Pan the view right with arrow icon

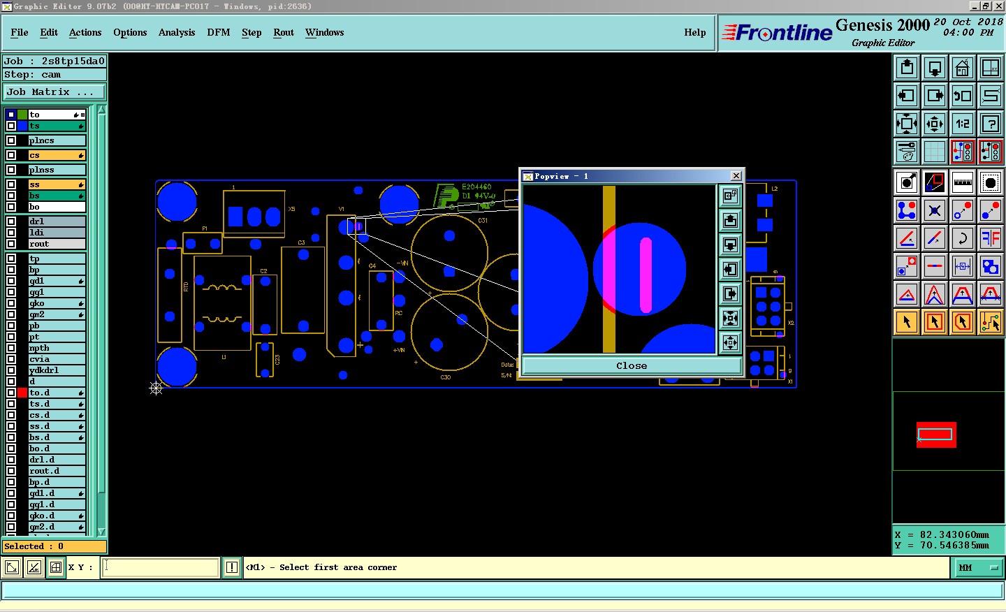click(935, 96)
